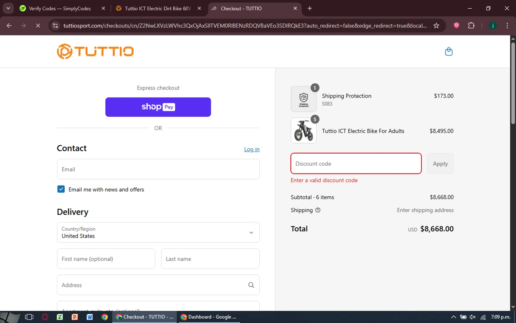This screenshot has width=516, height=323.
Task: View site information icon in address bar
Action: (x=55, y=25)
